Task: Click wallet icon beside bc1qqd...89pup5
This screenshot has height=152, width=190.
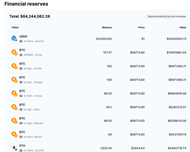Action: 21,123
